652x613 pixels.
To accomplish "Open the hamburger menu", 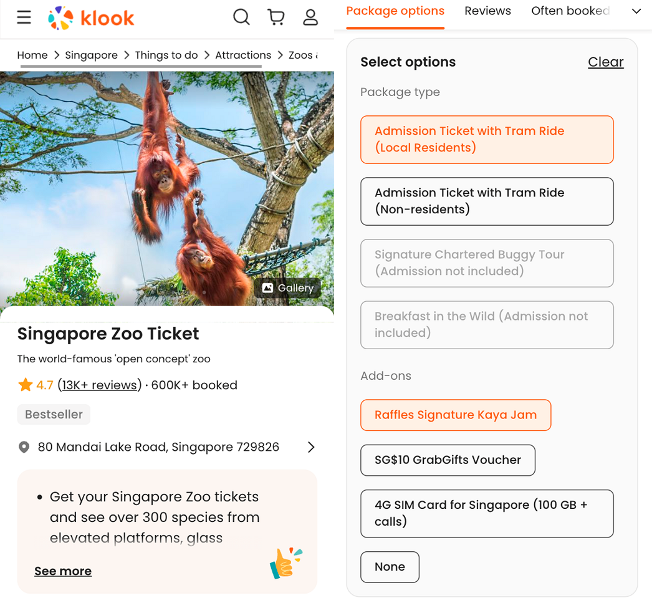I will [24, 17].
